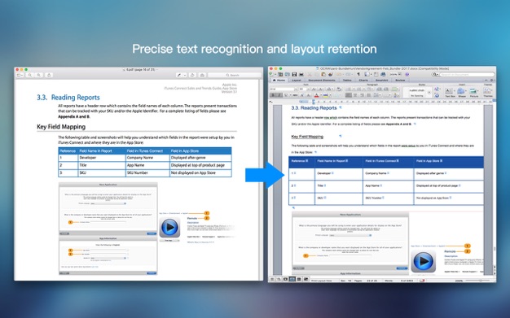Screen dimensions: 510x318
Task: Print the Word document
Action: (301, 74)
